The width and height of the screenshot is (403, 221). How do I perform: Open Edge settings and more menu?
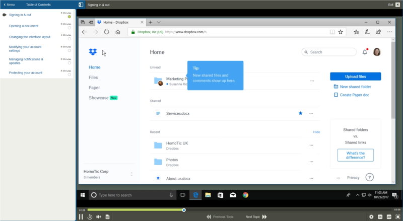(389, 32)
